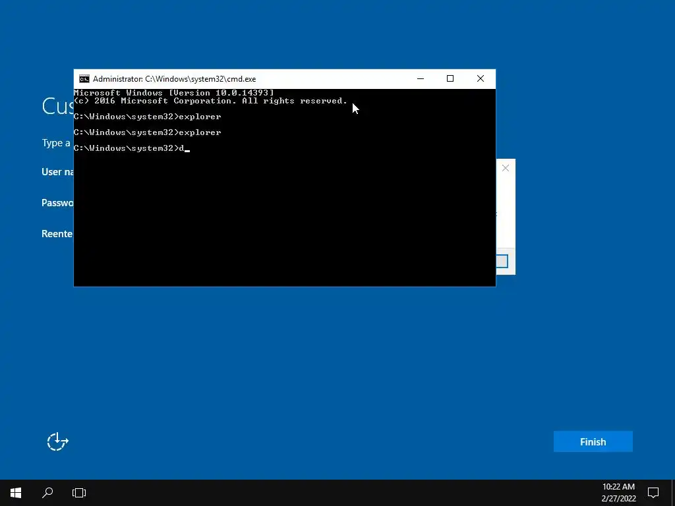
Task: Open the Ease of Access icon
Action: point(58,441)
